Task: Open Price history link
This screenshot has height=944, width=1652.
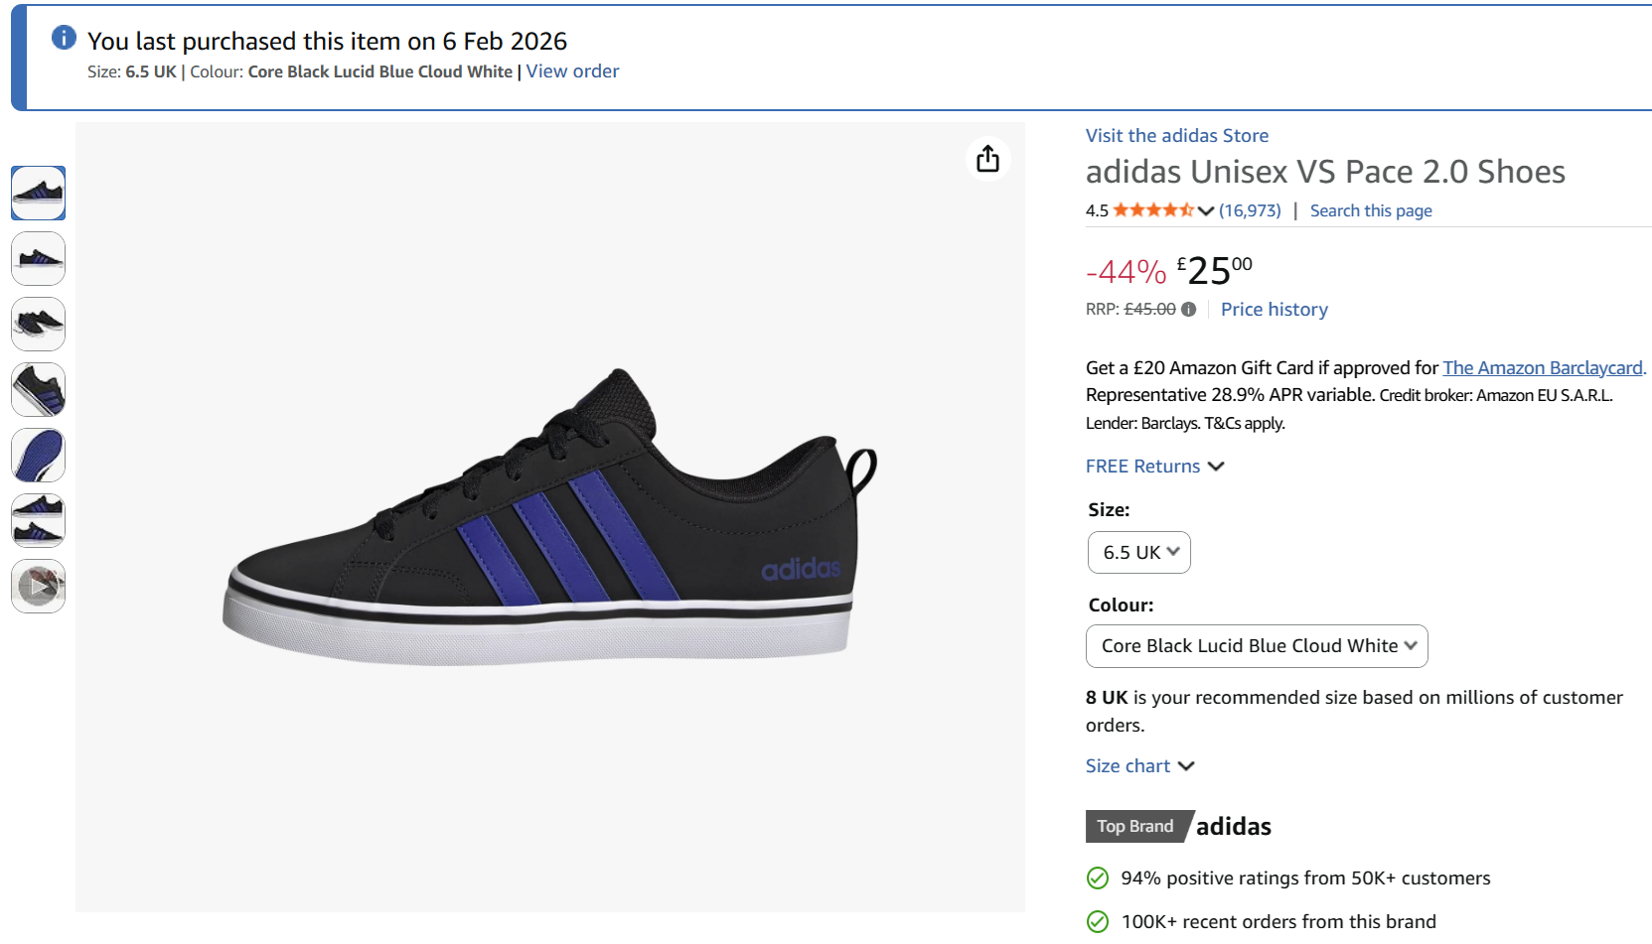Action: pyautogui.click(x=1275, y=310)
